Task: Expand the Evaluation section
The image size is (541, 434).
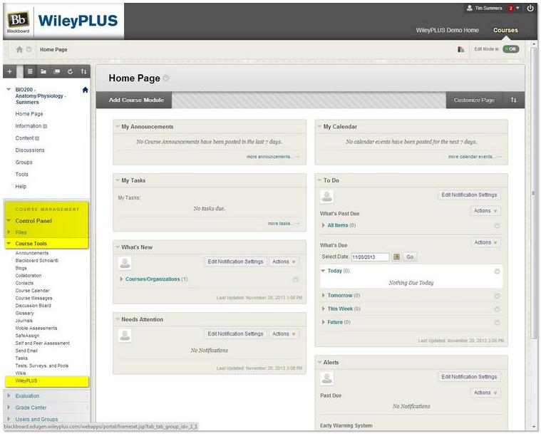Action: click(9, 396)
